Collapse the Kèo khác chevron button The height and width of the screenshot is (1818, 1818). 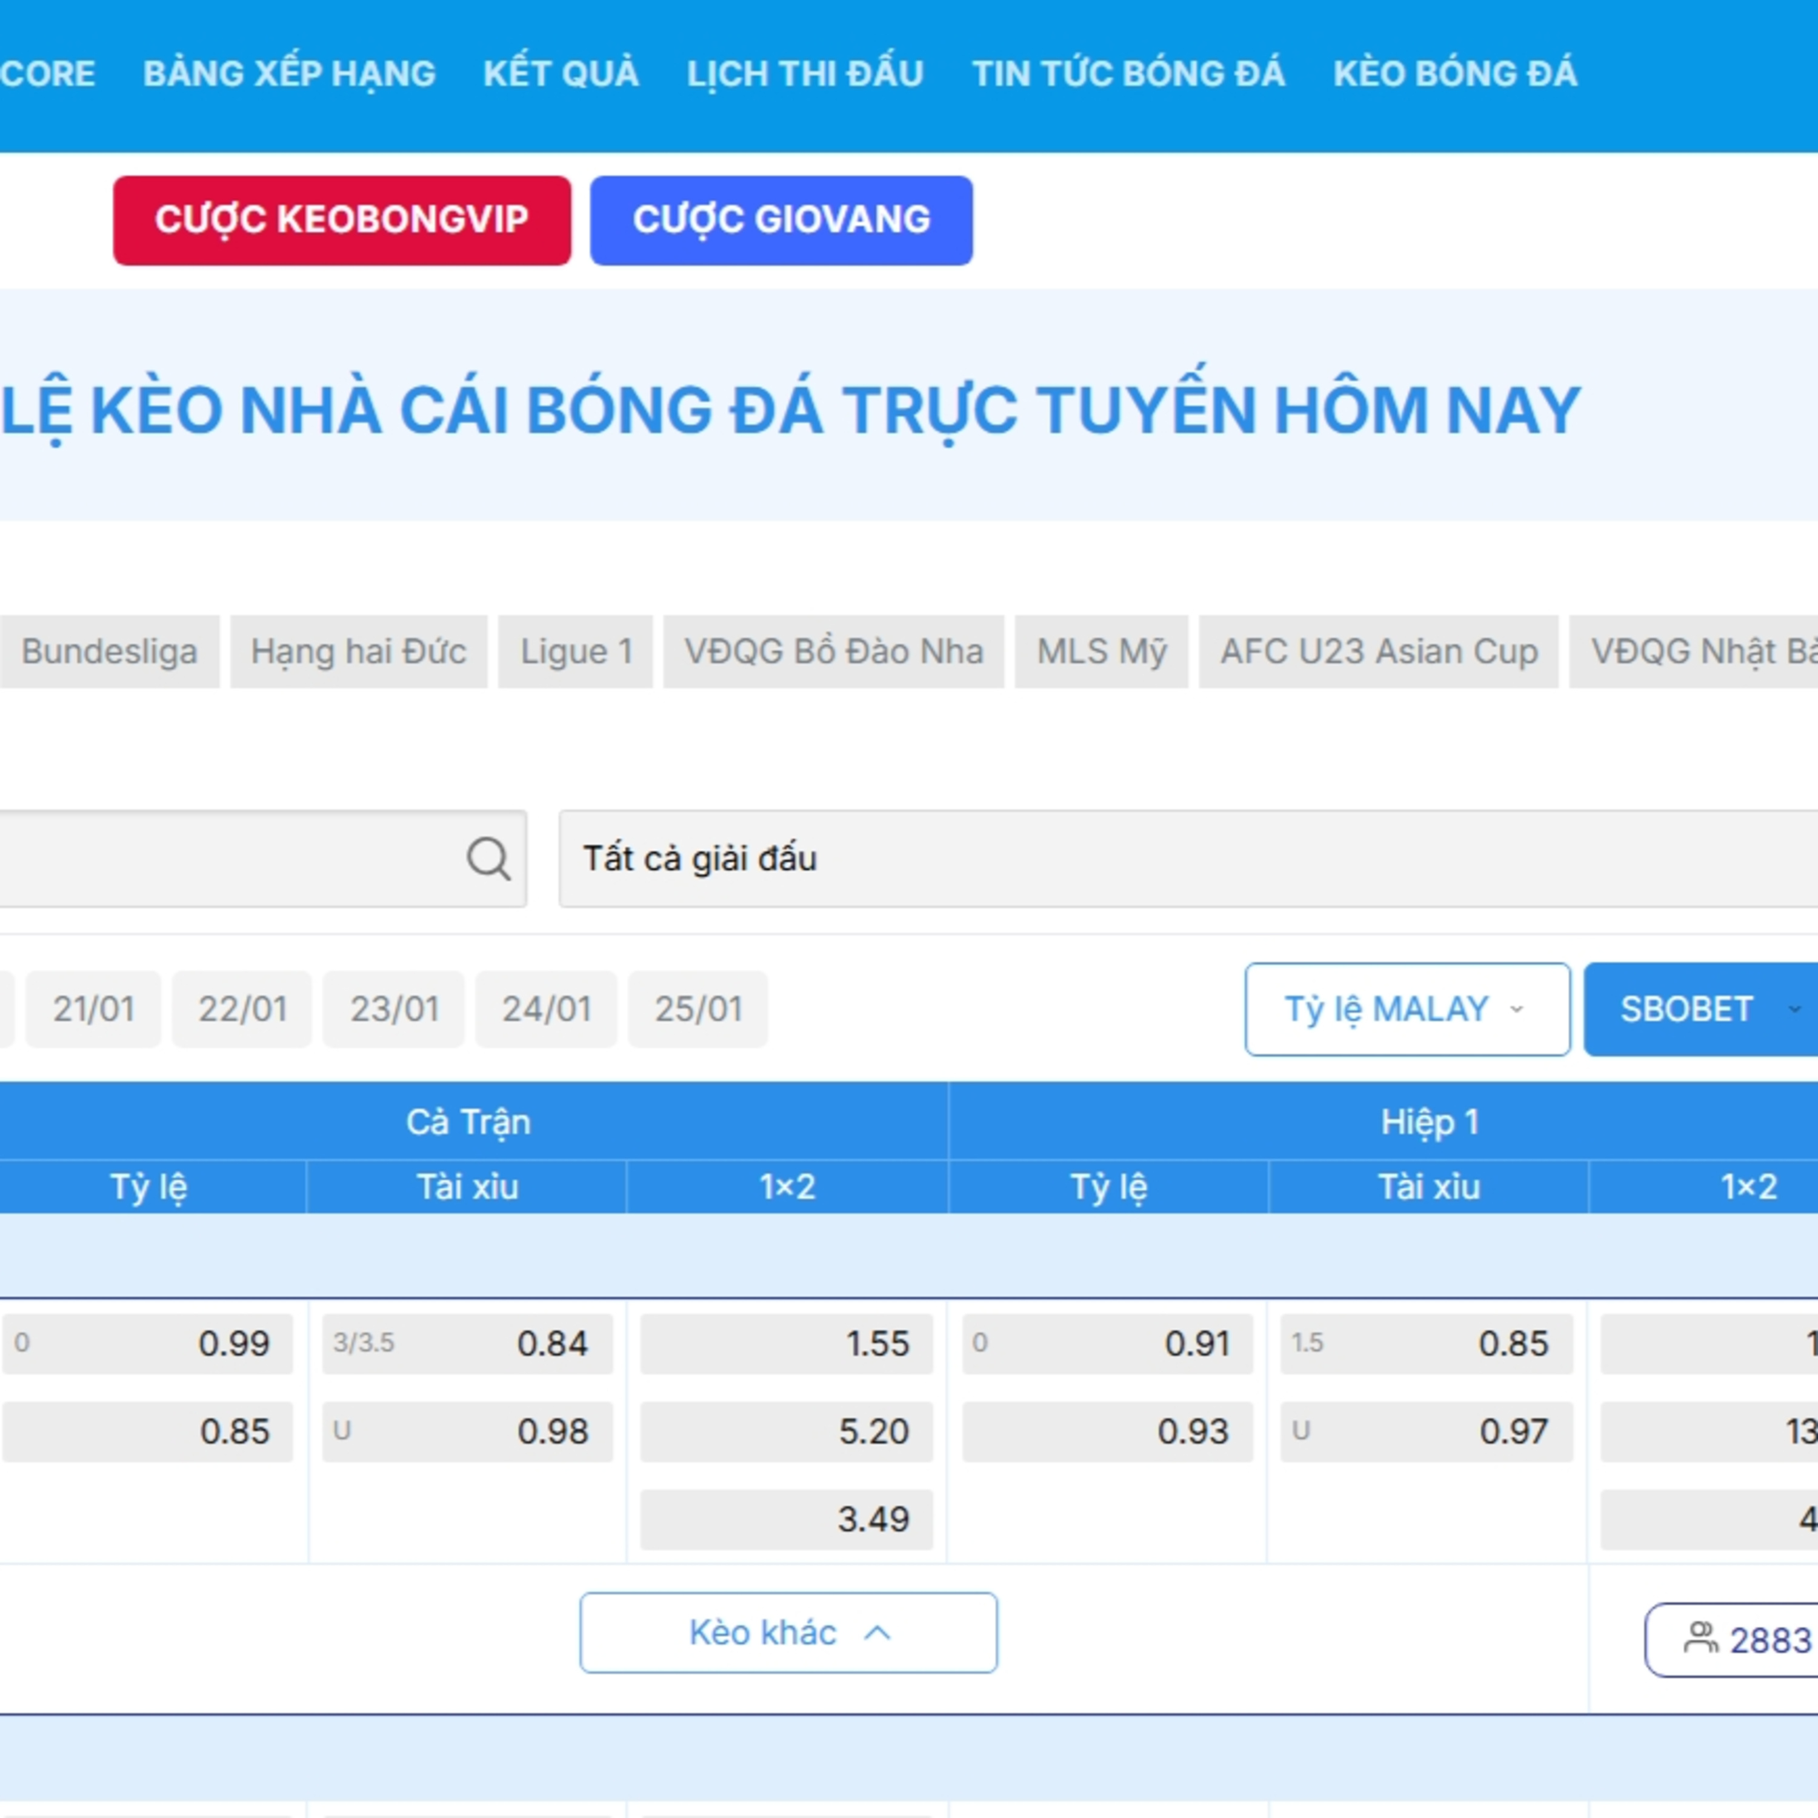coord(788,1633)
